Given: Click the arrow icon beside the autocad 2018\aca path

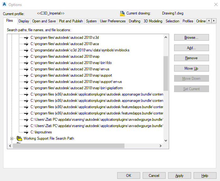Looking at the screenshot, I should [x=26, y=44].
